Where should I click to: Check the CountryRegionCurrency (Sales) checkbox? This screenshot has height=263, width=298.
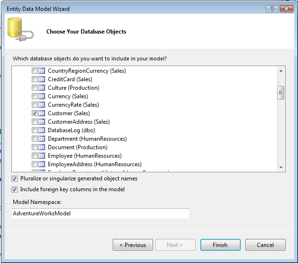[x=35, y=71]
